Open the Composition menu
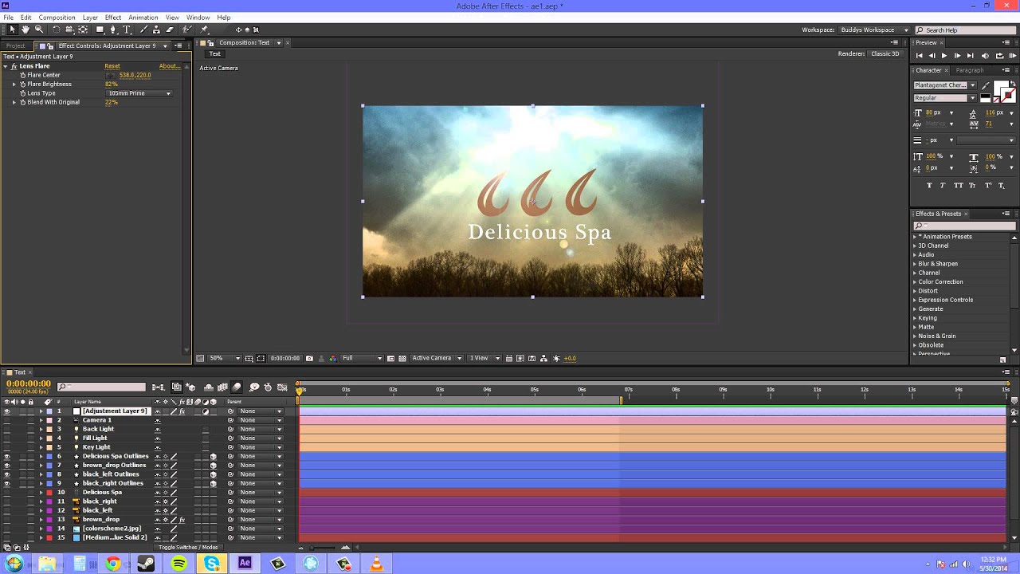This screenshot has height=574, width=1020. (x=57, y=18)
